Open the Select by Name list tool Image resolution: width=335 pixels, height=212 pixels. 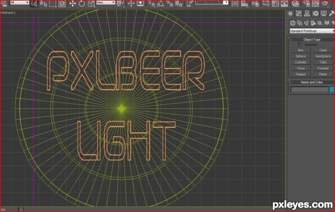tap(44, 4)
